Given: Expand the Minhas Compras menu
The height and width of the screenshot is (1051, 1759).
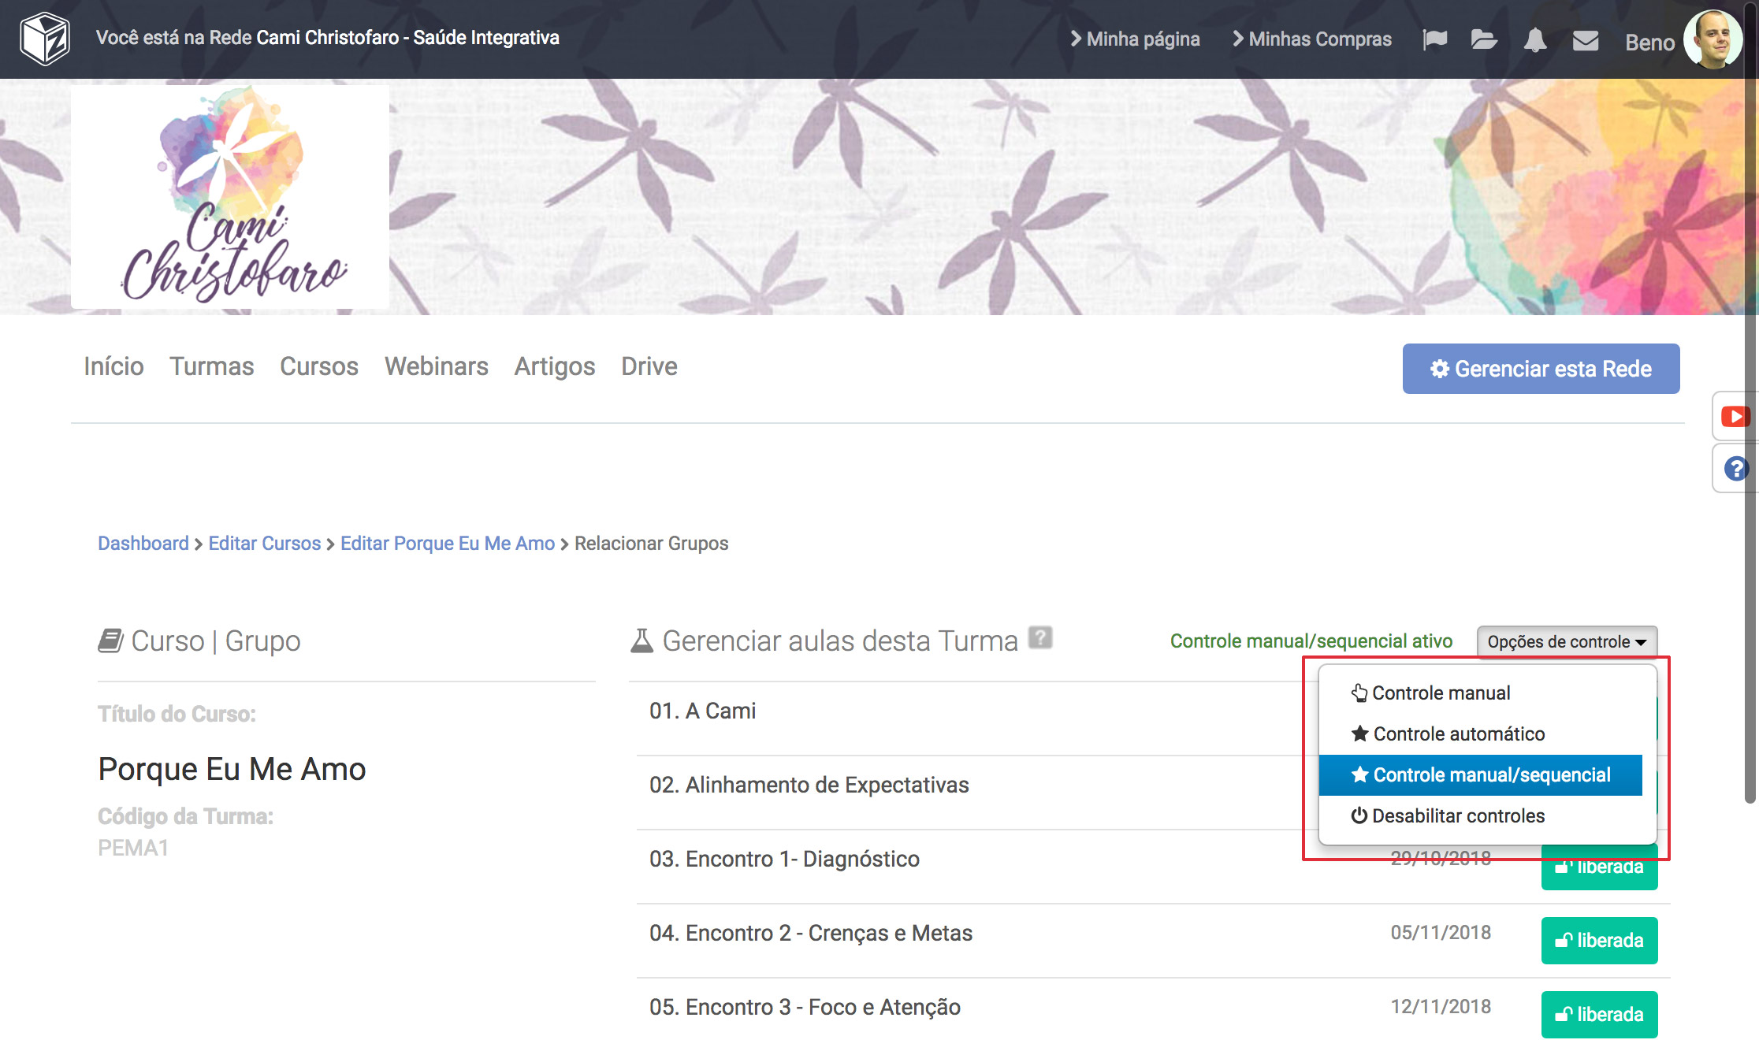Looking at the screenshot, I should (x=1312, y=39).
